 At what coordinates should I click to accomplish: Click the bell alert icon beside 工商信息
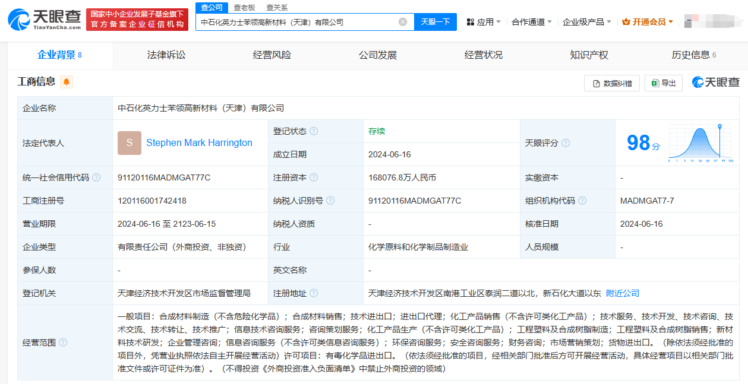tap(67, 82)
